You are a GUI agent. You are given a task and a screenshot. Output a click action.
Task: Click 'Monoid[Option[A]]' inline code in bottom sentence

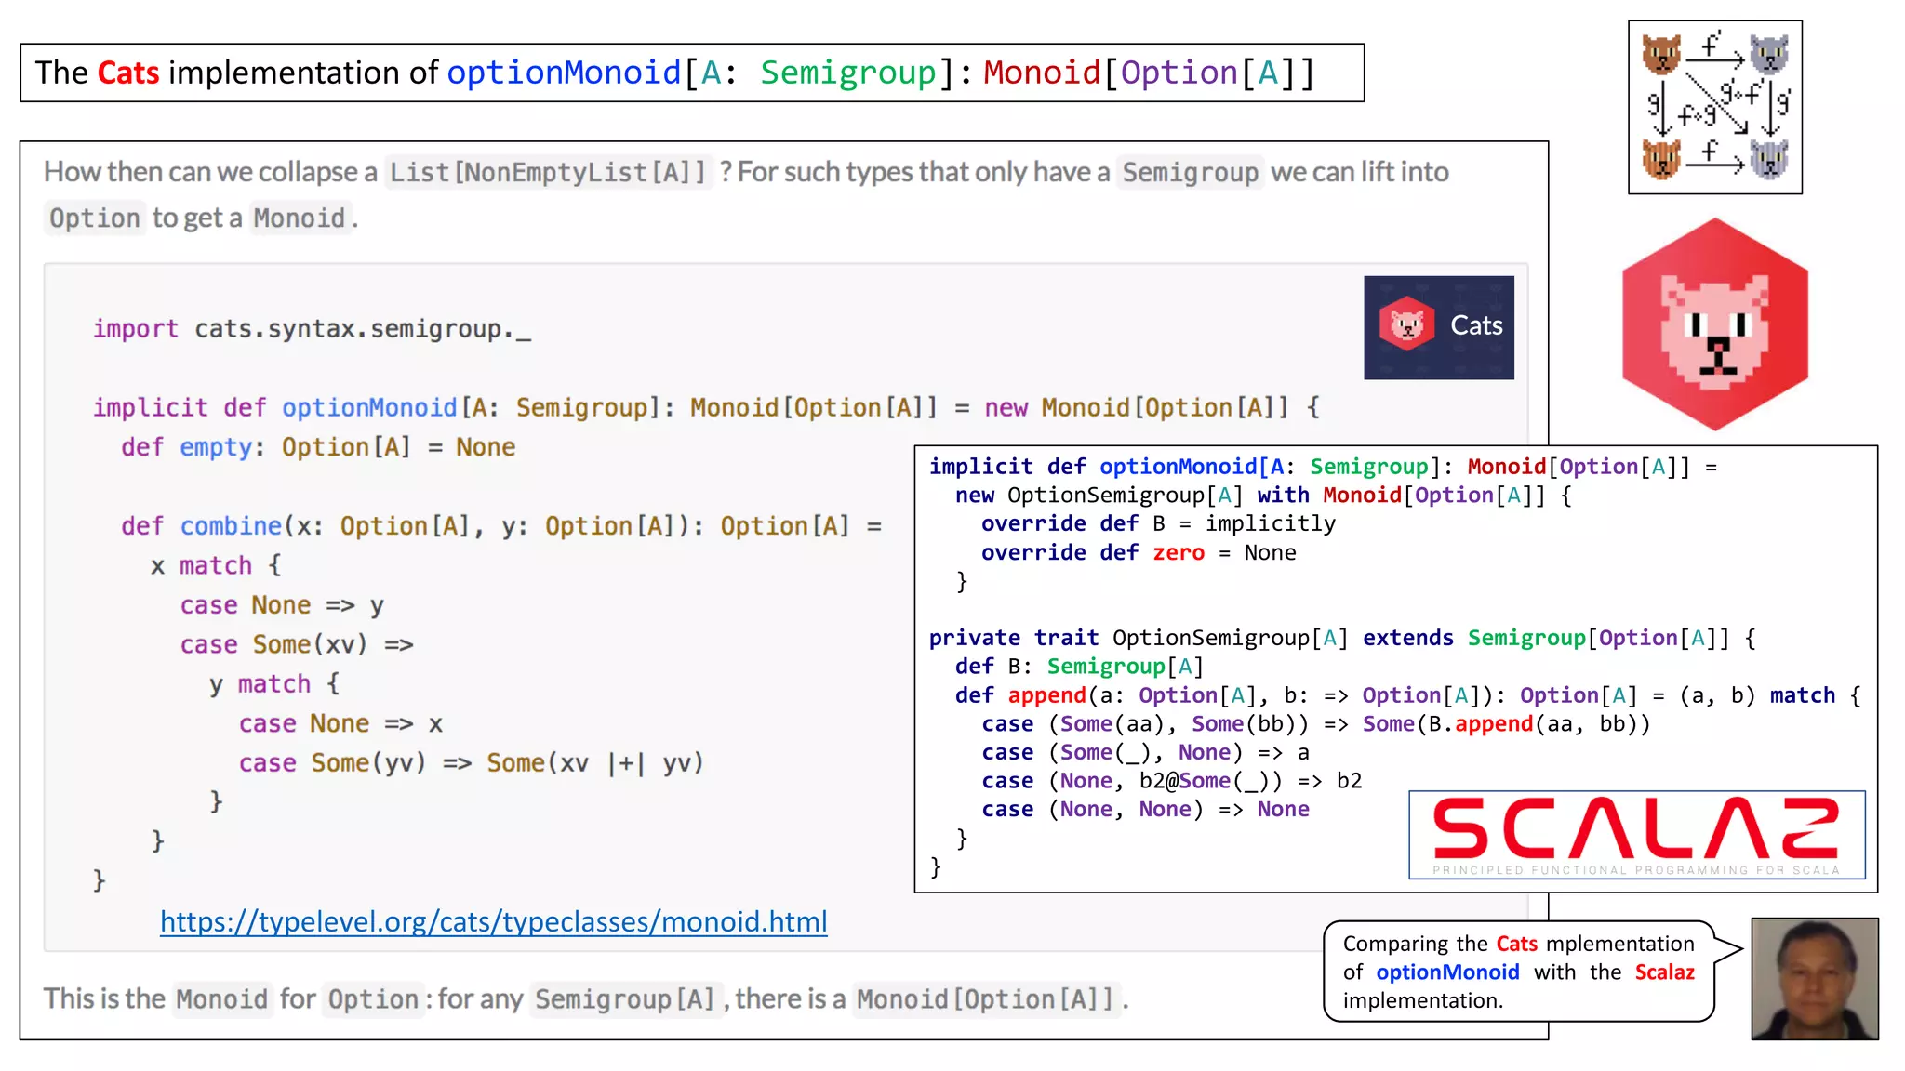tap(985, 999)
